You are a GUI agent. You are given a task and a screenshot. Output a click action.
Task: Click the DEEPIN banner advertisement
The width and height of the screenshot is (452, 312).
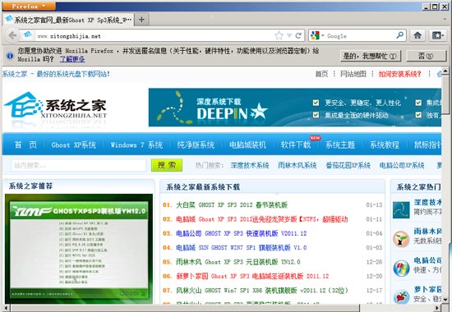[x=294, y=108]
